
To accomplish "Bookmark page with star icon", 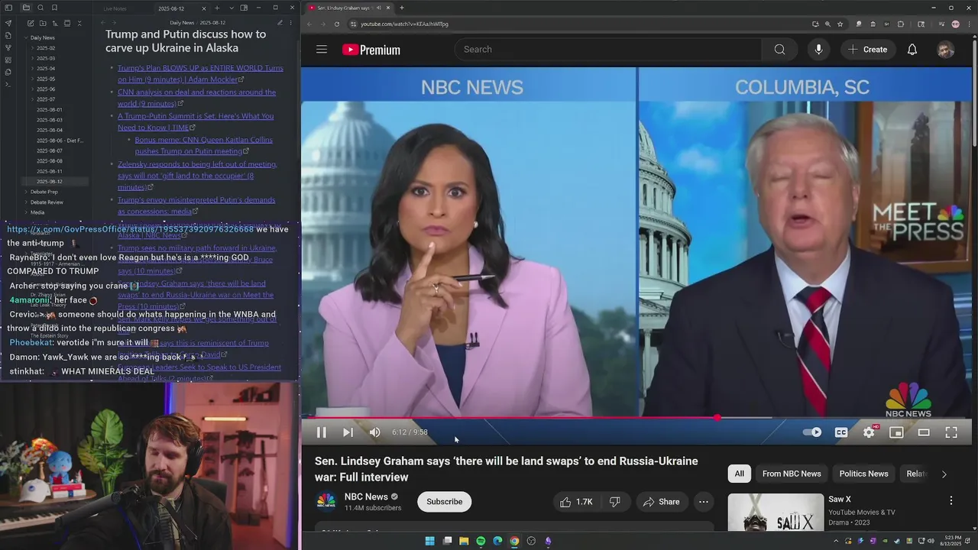I will [x=840, y=24].
